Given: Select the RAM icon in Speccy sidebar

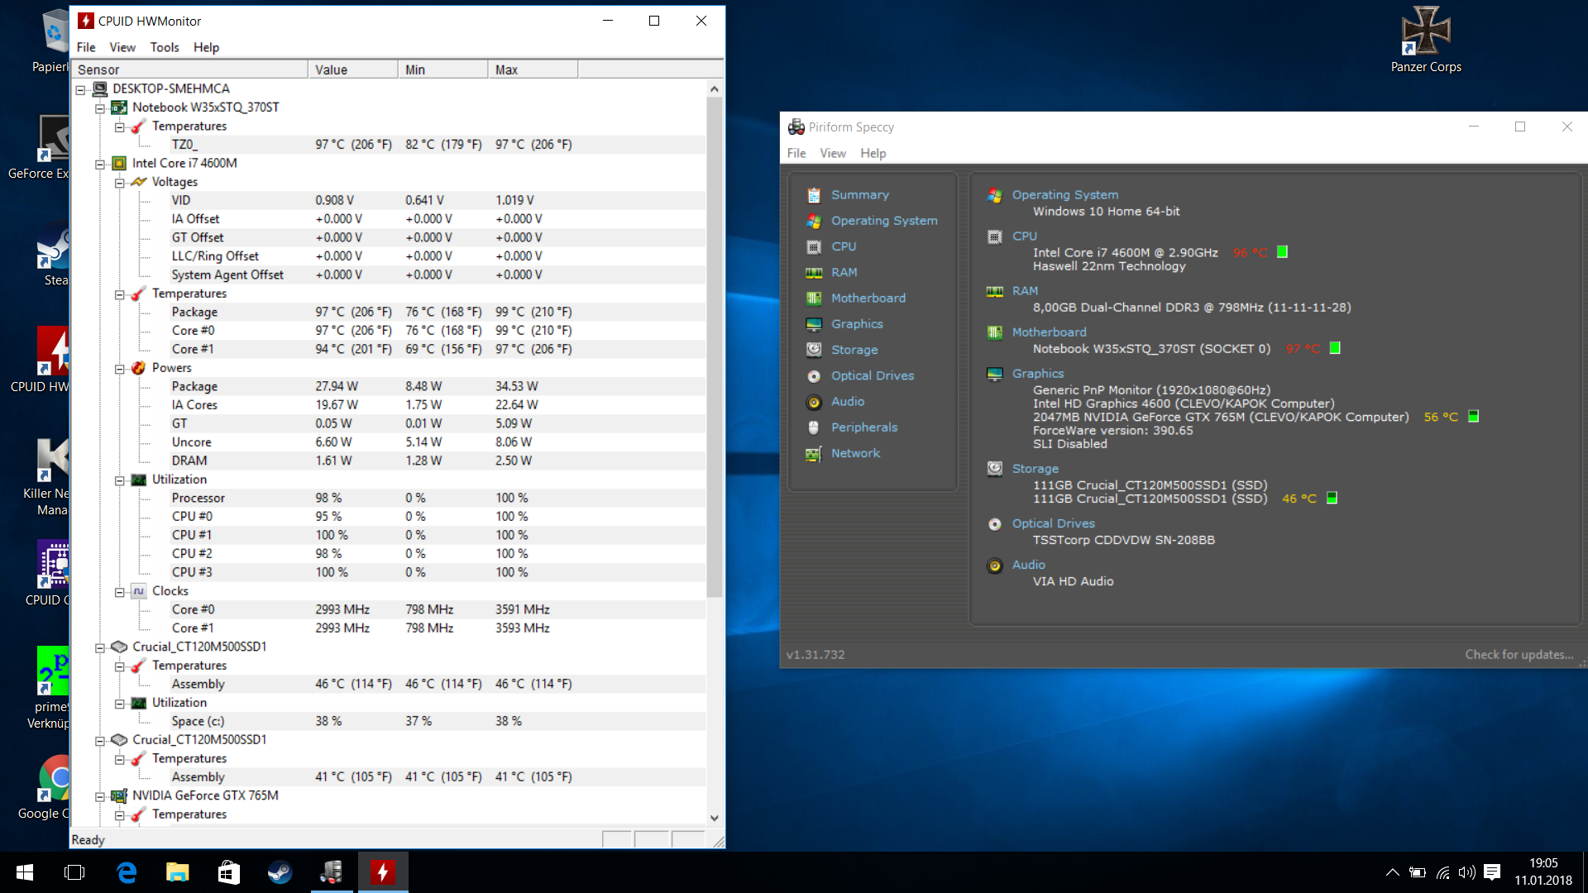Looking at the screenshot, I should click(x=814, y=273).
